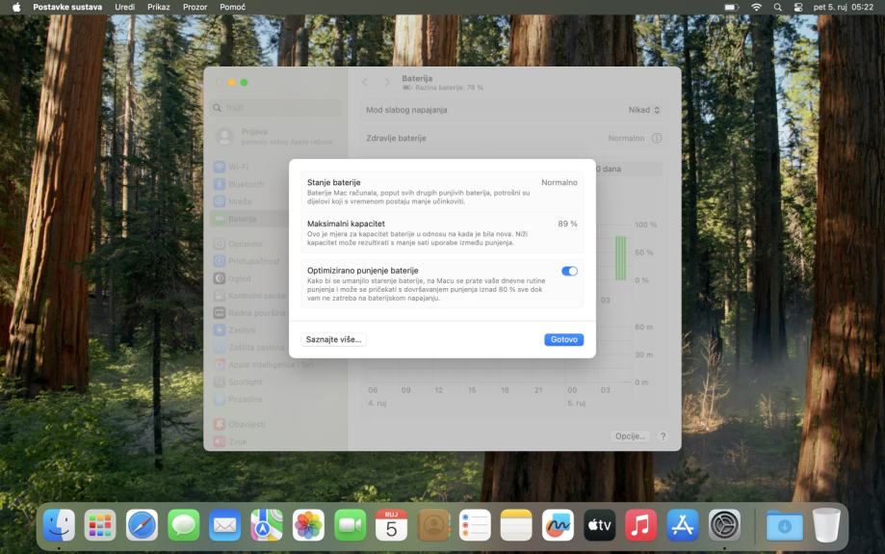Open Mod slabog napajanja dropdown
885x554 pixels.
[x=644, y=110]
